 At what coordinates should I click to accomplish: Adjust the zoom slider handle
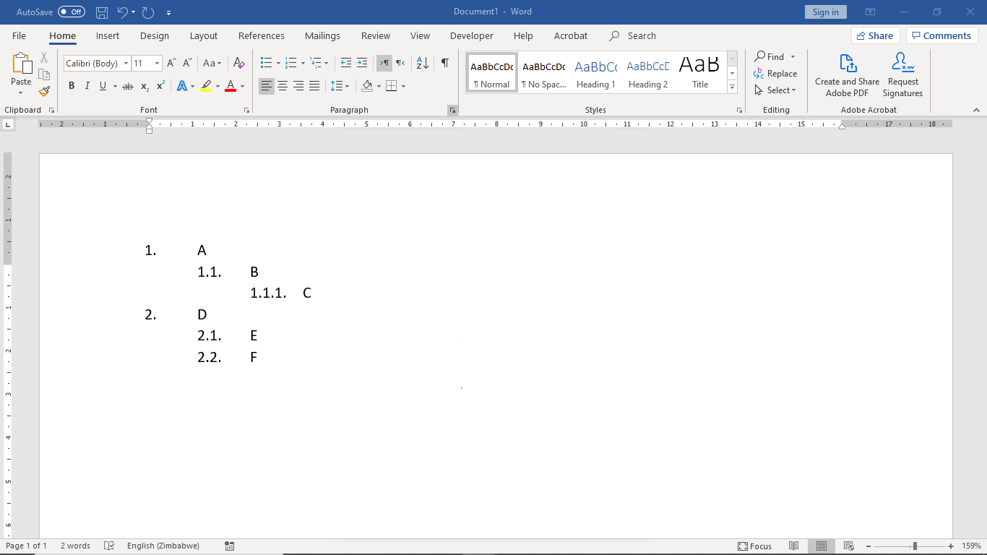coord(915,546)
